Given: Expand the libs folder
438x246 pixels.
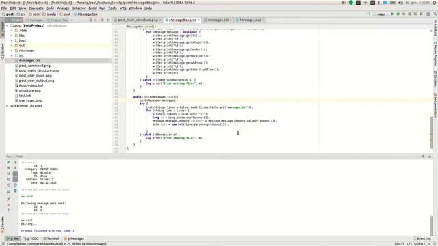Looking at the screenshot, I should click(x=12, y=36).
